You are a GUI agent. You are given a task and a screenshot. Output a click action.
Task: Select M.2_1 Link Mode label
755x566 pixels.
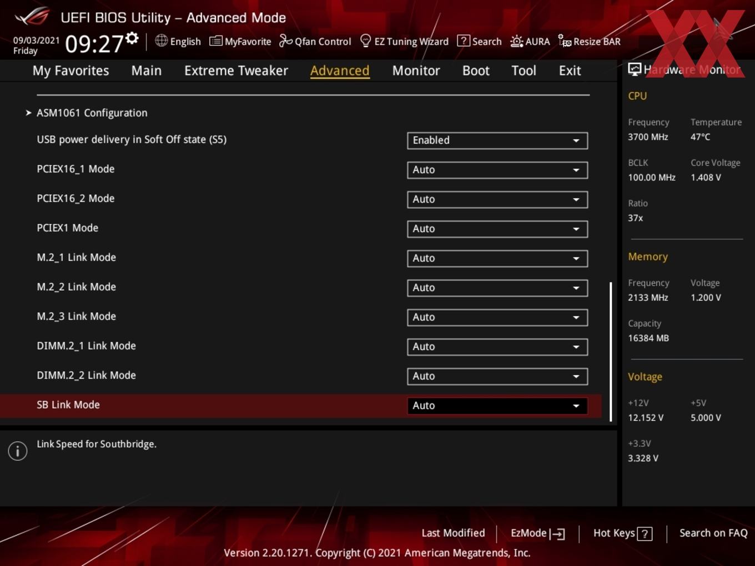pyautogui.click(x=76, y=257)
